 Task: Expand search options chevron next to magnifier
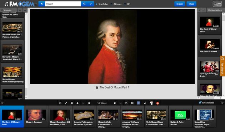pos(91,4)
